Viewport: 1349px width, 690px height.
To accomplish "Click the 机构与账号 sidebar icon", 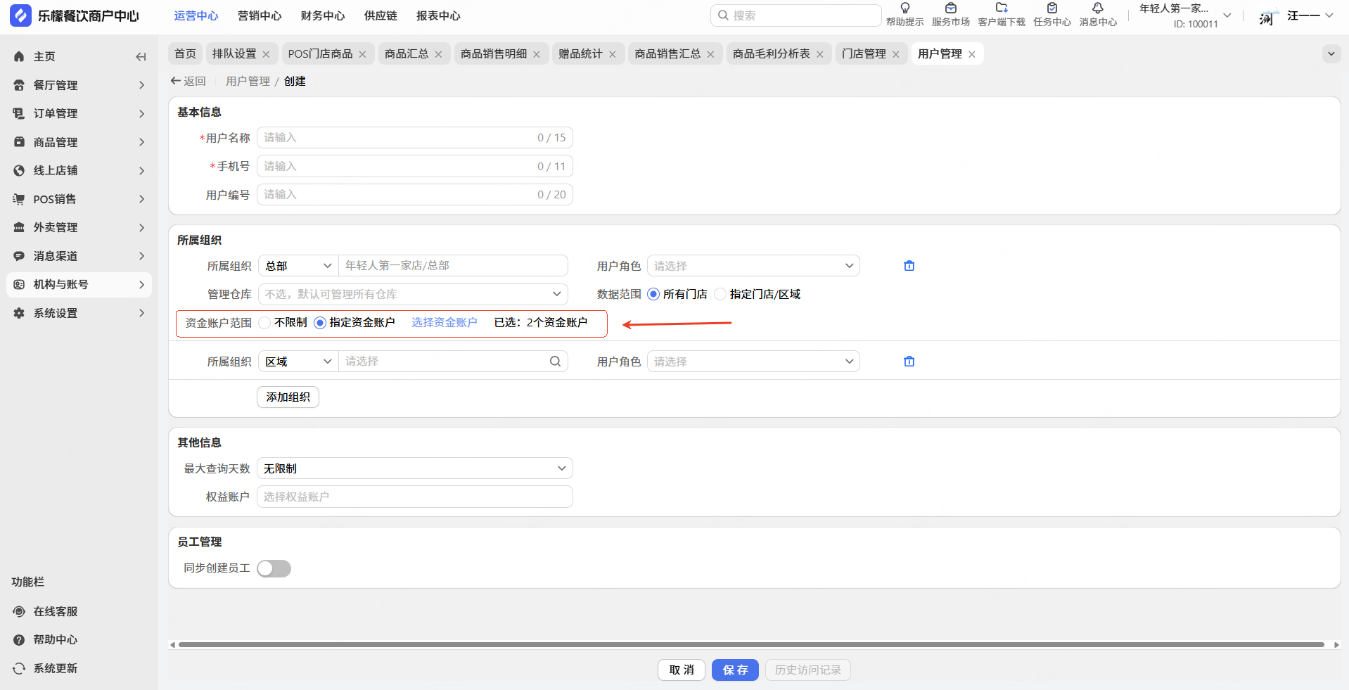I will click(x=19, y=285).
